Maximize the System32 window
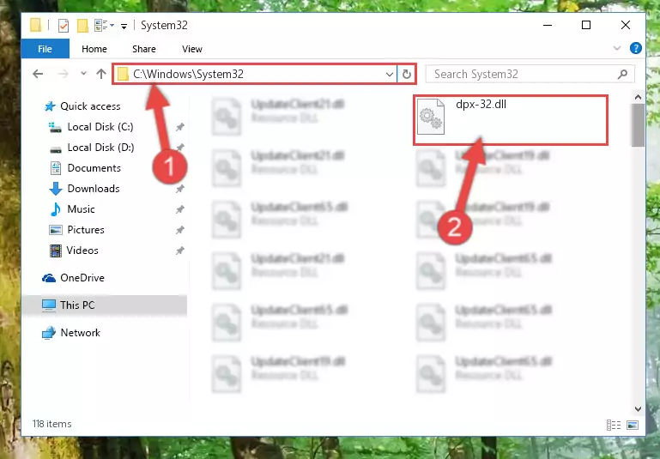 [x=586, y=25]
